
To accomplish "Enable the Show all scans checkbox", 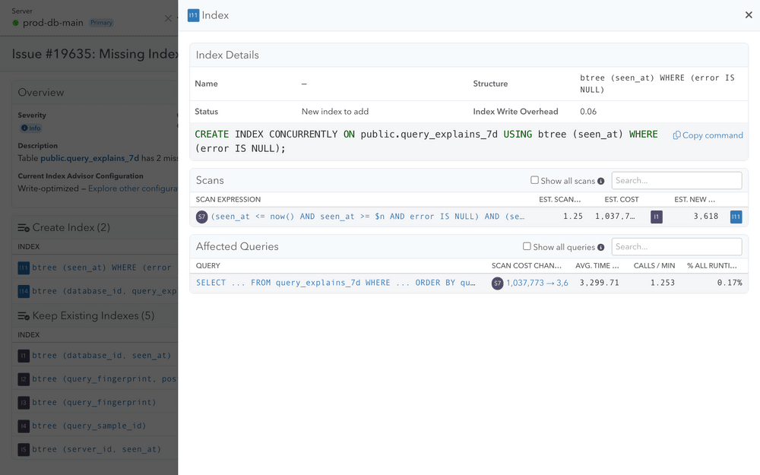I will (534, 180).
